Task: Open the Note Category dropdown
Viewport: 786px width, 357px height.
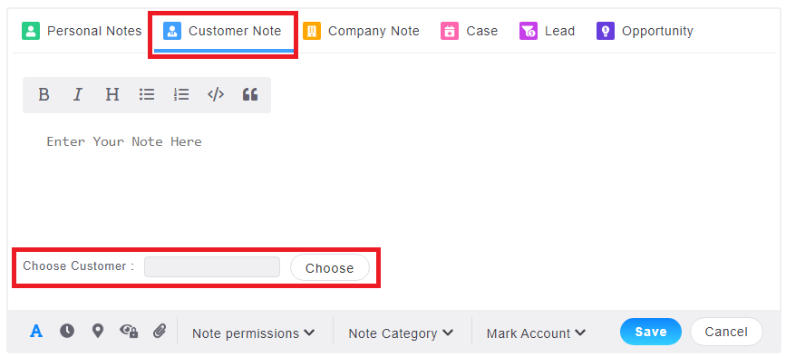Action: [x=401, y=333]
